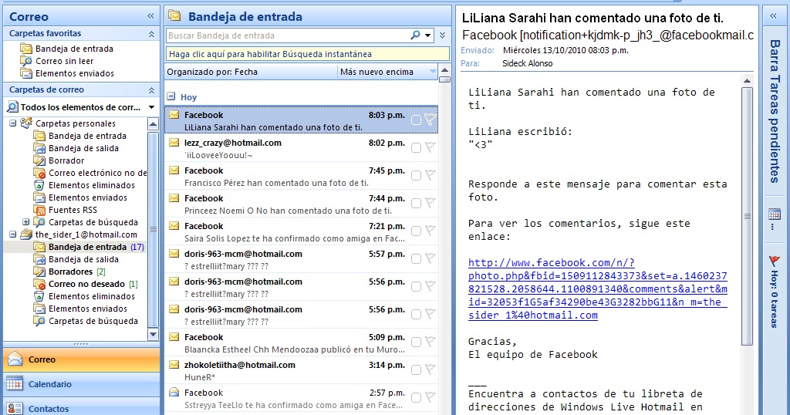Switch to Contactos navigation button

[82, 407]
